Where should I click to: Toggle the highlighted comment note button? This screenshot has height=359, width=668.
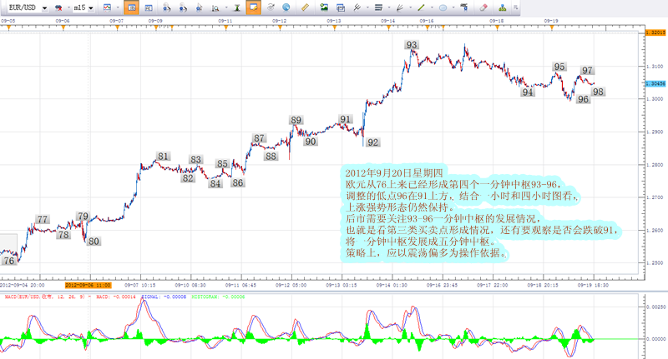[x=254, y=7]
